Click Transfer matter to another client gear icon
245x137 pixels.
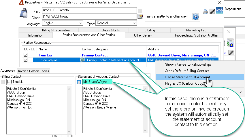196,16
